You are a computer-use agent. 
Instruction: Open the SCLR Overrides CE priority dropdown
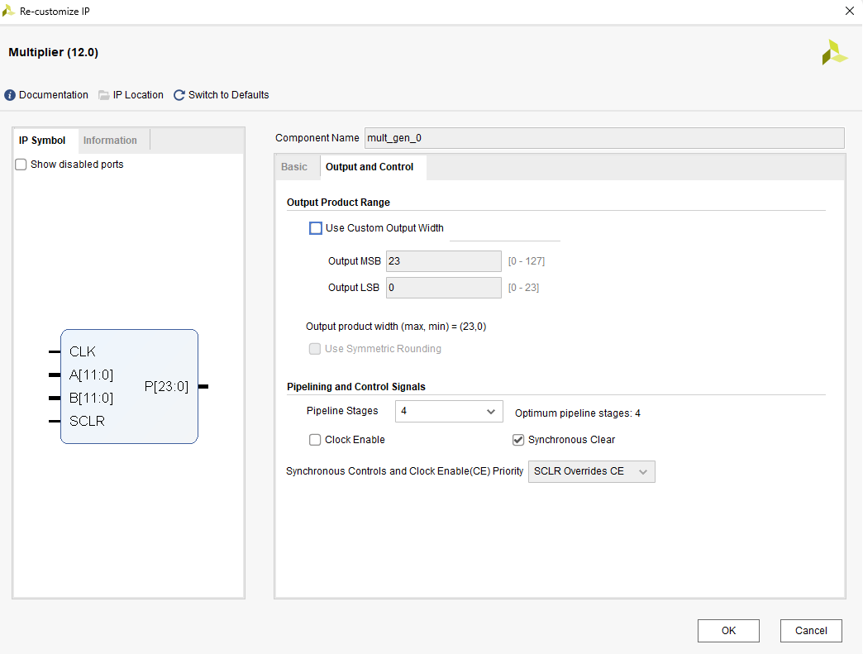pyautogui.click(x=592, y=472)
